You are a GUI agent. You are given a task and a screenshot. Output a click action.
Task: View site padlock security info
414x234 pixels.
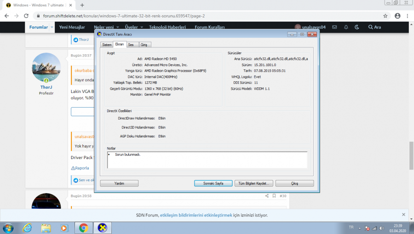click(x=38, y=16)
